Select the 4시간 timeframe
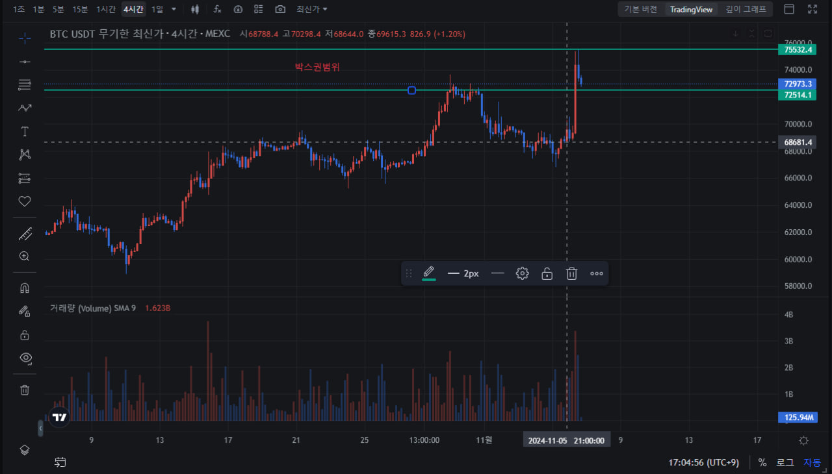This screenshot has height=474, width=832. tap(134, 9)
